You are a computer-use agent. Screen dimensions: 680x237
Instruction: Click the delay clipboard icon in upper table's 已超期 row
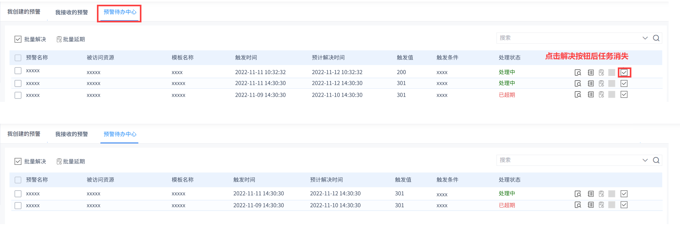(601, 95)
